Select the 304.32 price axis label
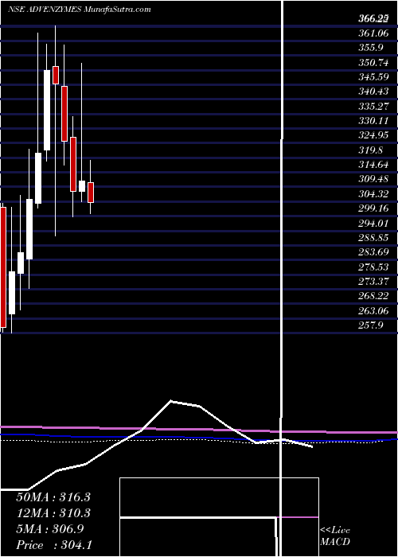Viewport: 398px width, 557px height. [x=374, y=194]
